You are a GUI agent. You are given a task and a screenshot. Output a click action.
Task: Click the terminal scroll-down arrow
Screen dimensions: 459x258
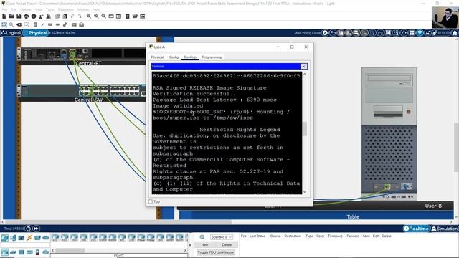point(305,192)
